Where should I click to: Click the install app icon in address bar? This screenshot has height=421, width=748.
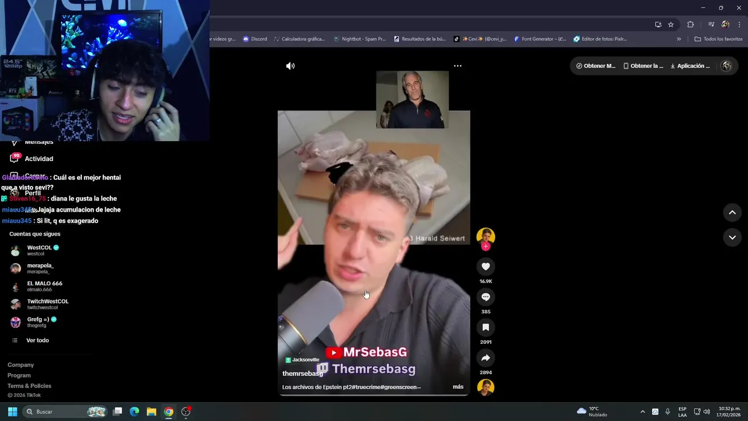pyautogui.click(x=658, y=25)
